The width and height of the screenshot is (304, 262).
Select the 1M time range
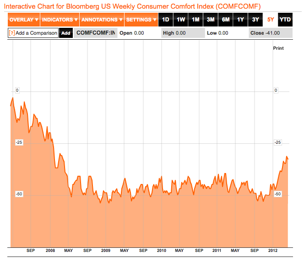pyautogui.click(x=195, y=20)
